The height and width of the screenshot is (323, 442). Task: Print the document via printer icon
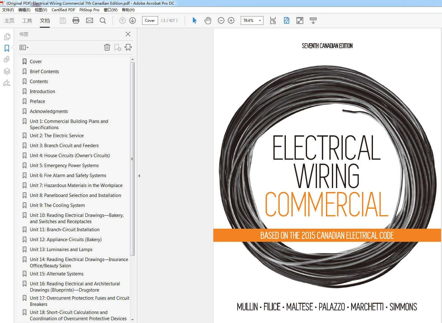(x=76, y=21)
